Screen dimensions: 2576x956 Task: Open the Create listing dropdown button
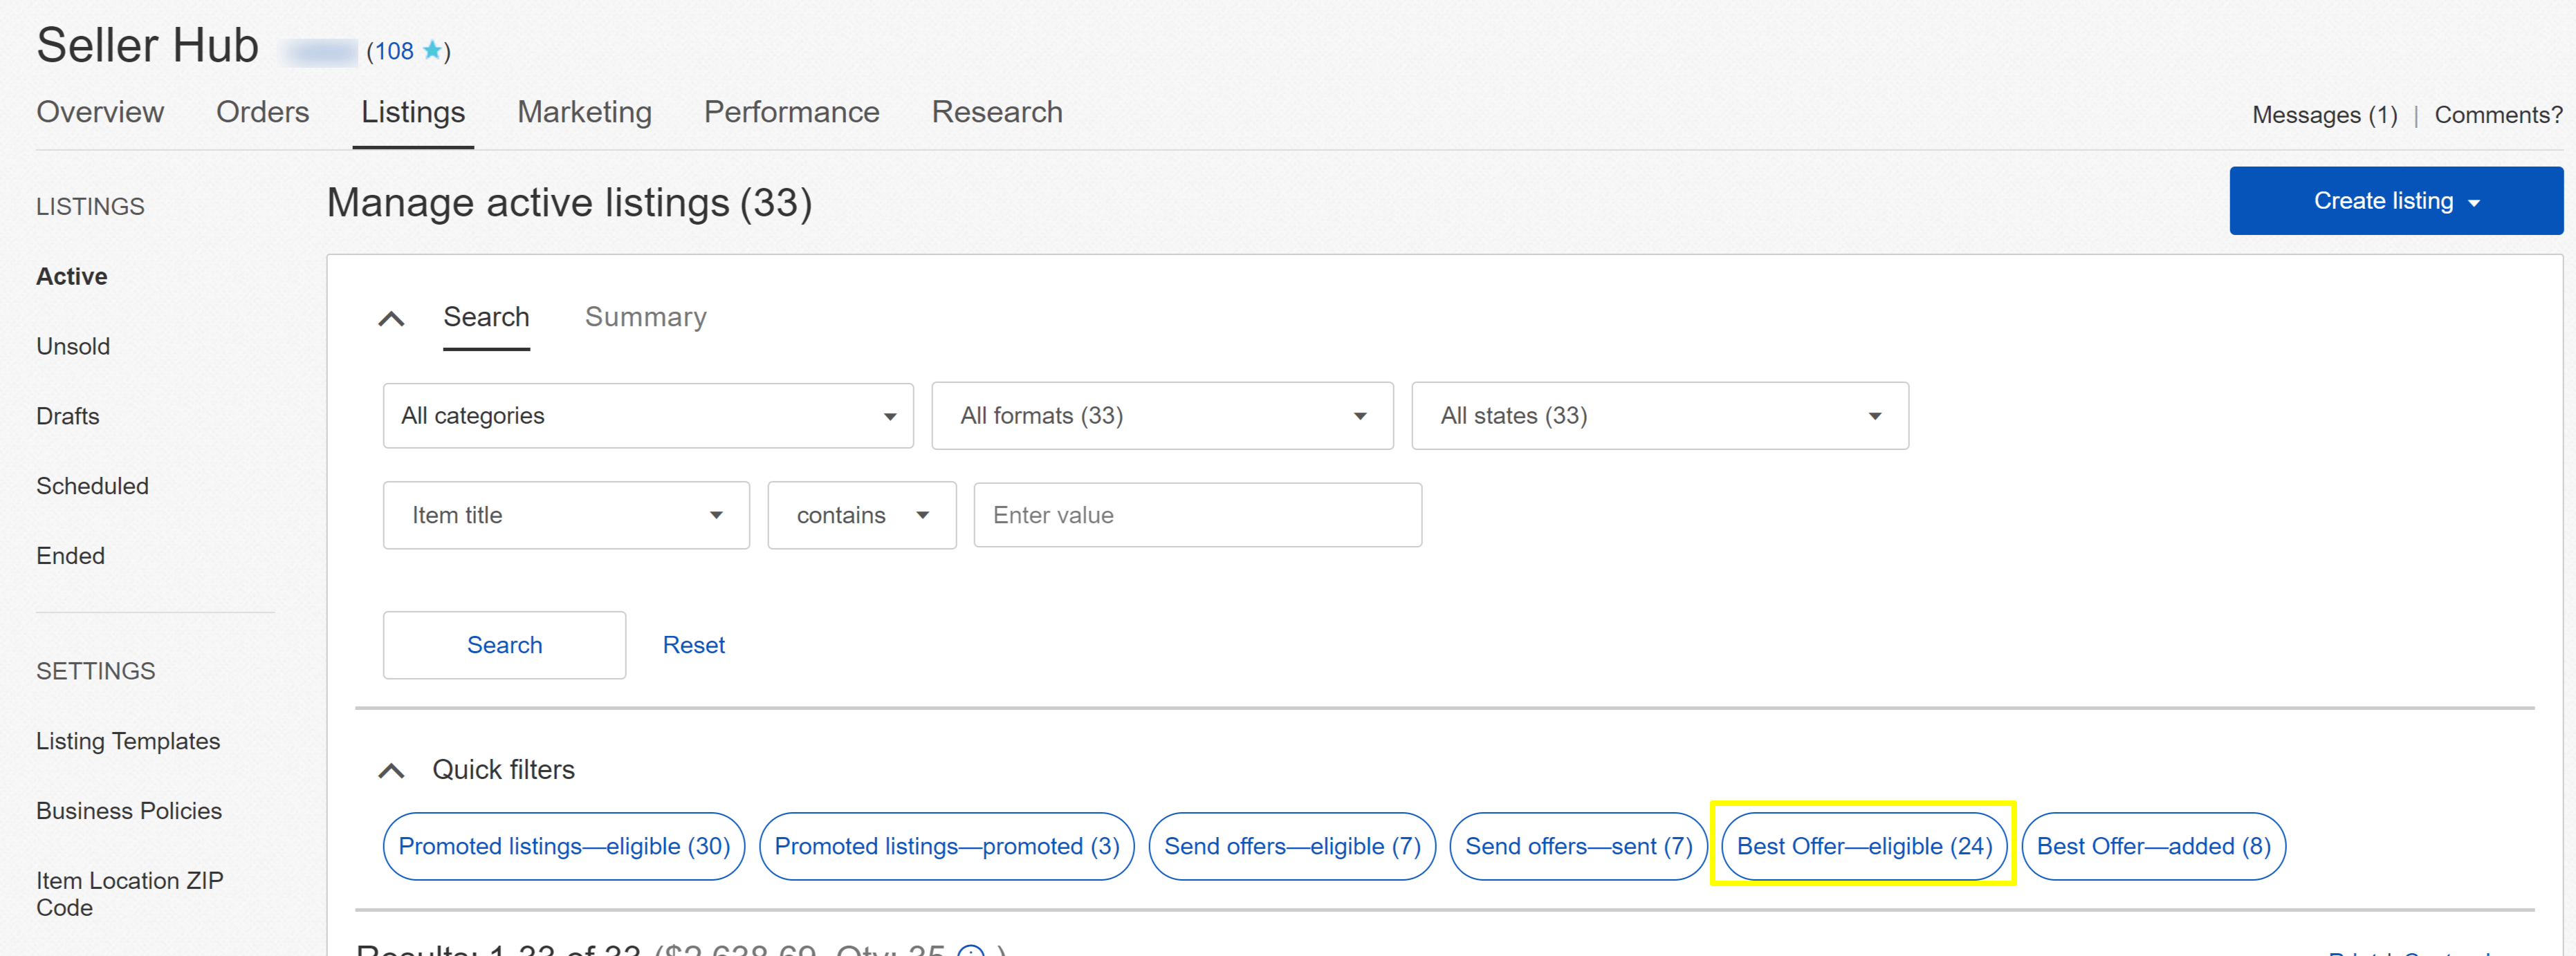click(x=2395, y=200)
